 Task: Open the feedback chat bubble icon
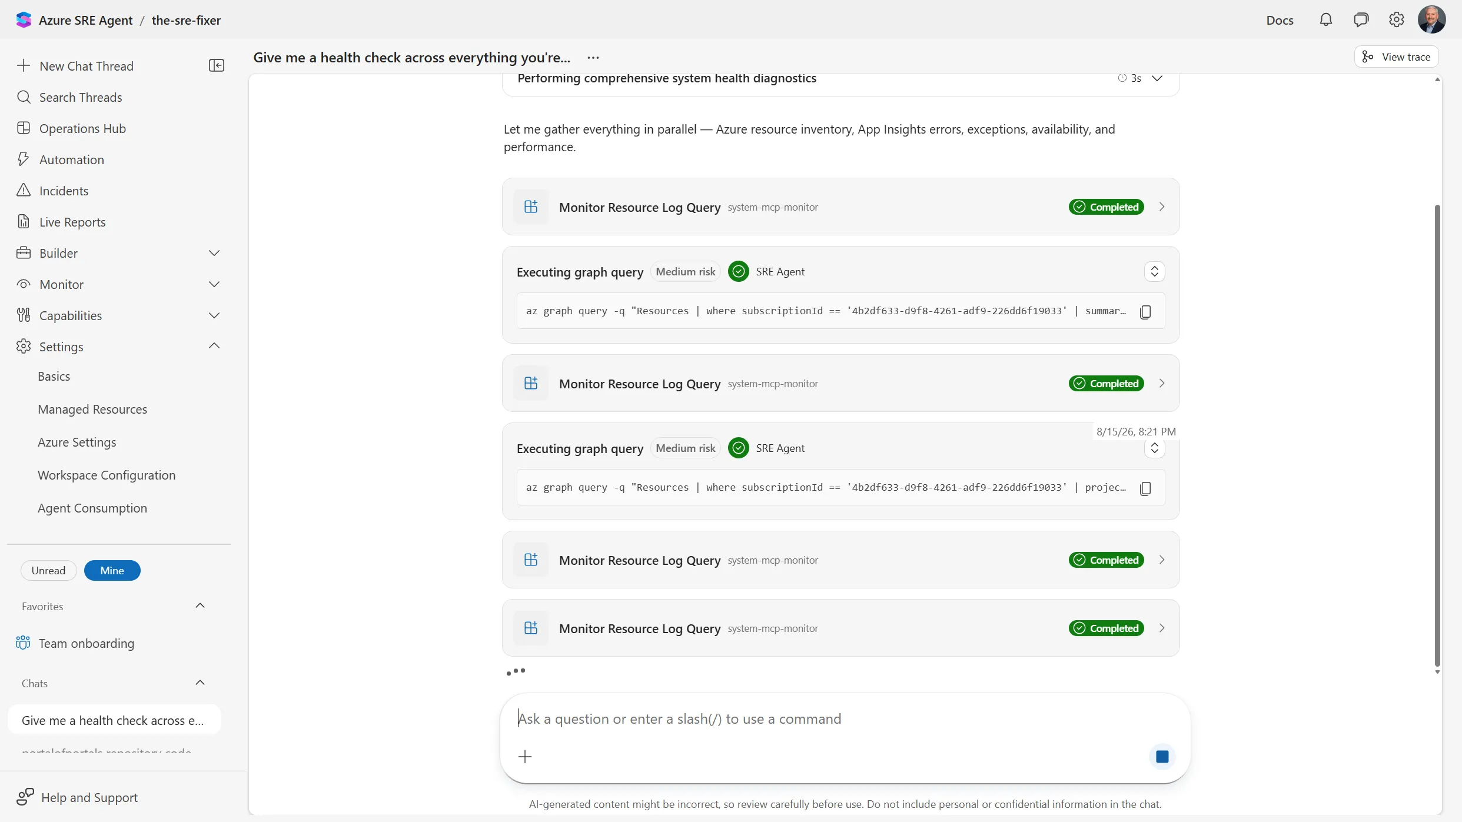[1361, 20]
